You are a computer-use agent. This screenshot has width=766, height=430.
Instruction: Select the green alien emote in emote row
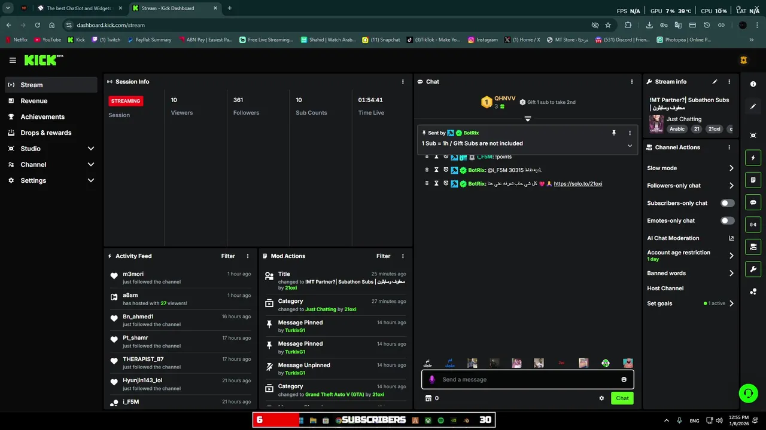click(606, 363)
